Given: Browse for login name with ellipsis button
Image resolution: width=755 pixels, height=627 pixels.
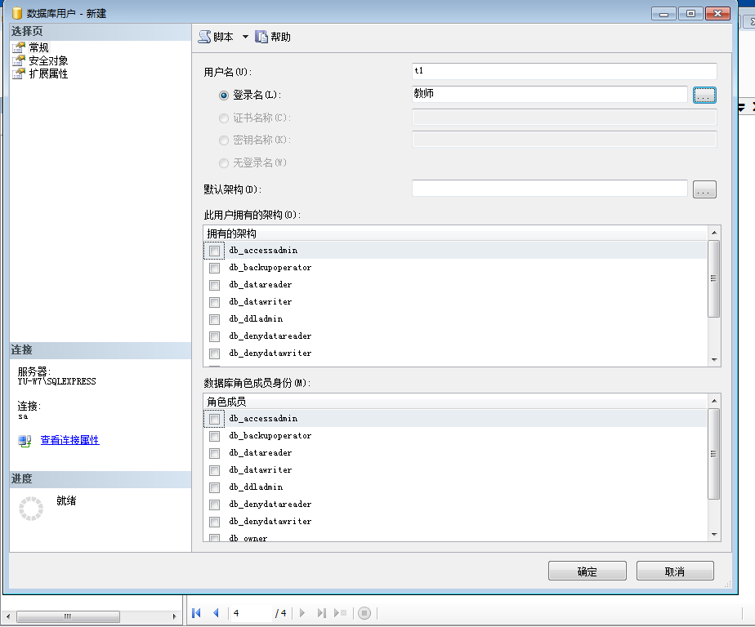Looking at the screenshot, I should [704, 95].
